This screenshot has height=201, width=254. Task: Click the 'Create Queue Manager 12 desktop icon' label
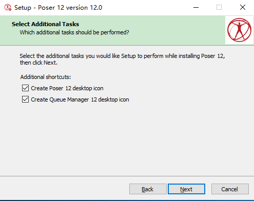(80, 99)
